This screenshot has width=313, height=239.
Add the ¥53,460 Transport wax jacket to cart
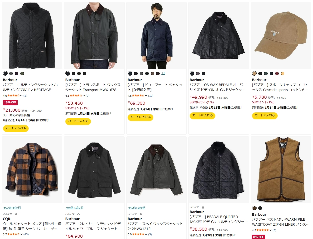tap(78, 121)
